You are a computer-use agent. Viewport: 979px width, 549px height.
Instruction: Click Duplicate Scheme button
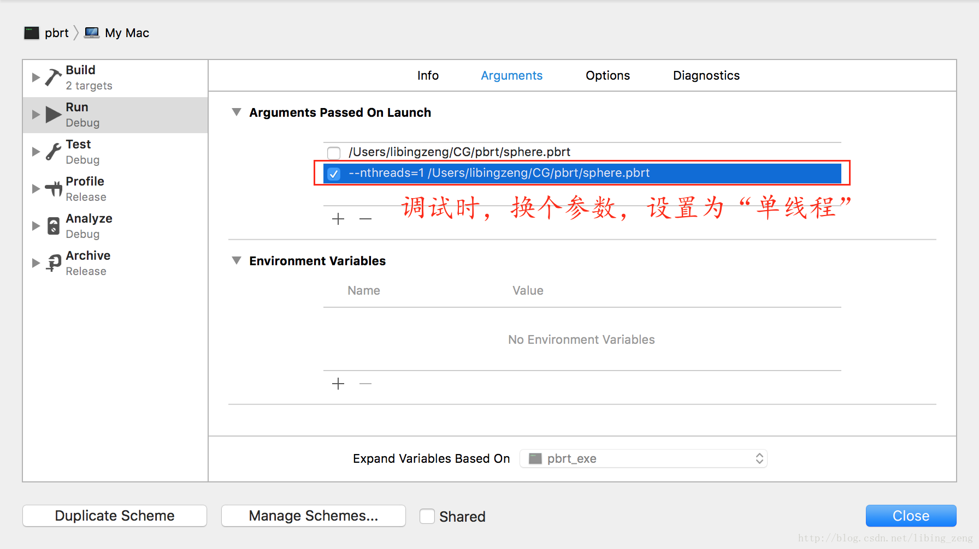tap(115, 516)
